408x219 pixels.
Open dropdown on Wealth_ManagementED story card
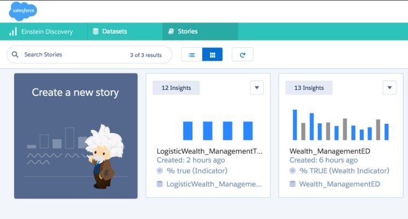pos(389,88)
